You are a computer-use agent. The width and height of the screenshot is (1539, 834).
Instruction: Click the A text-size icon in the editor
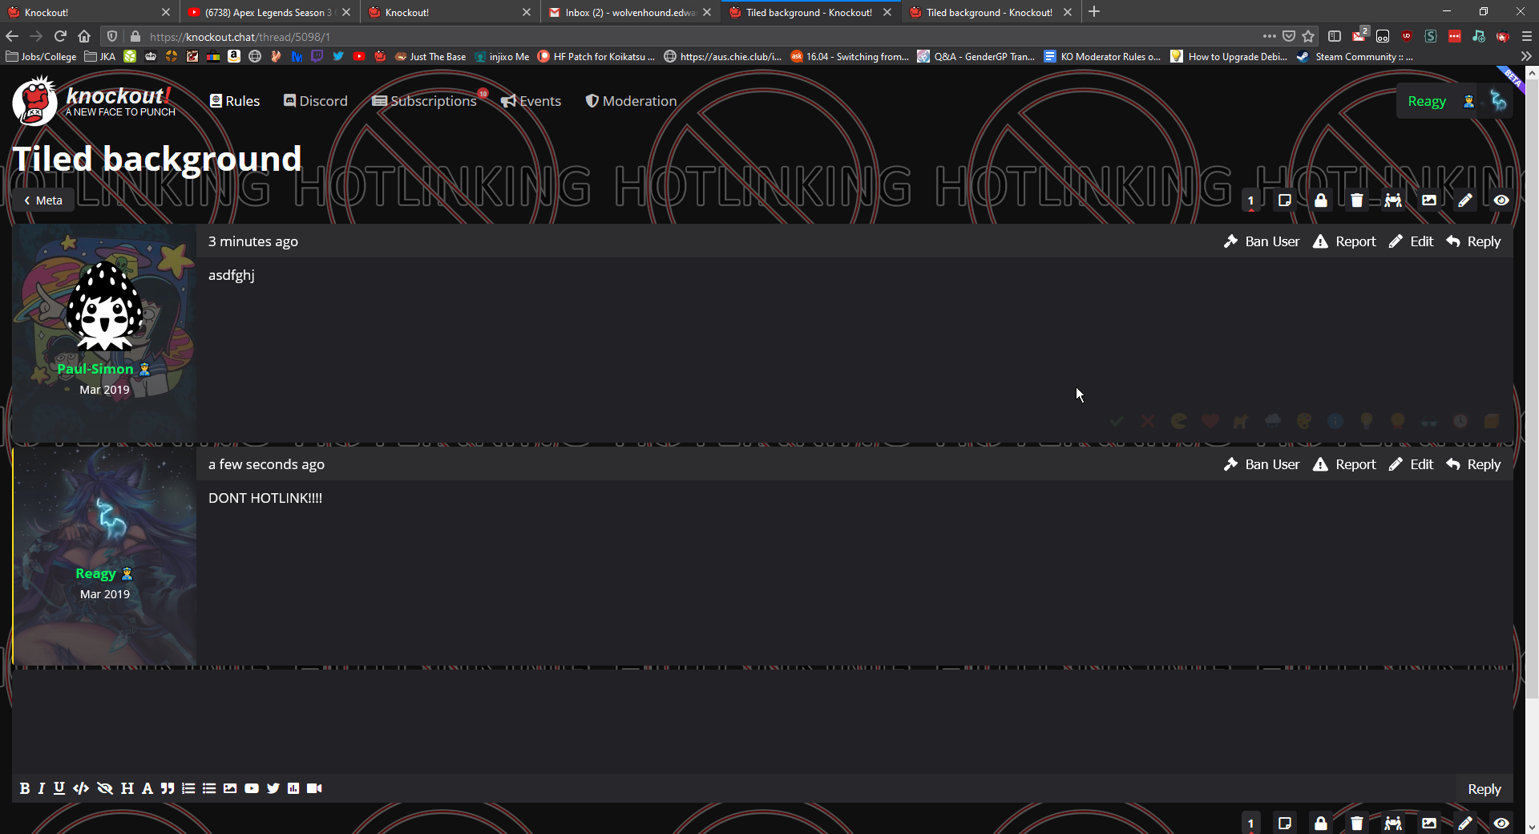tap(147, 788)
